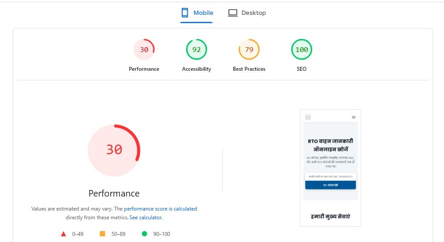Click the large Performance gauge showing 30
The height and width of the screenshot is (242, 444).
click(x=114, y=150)
